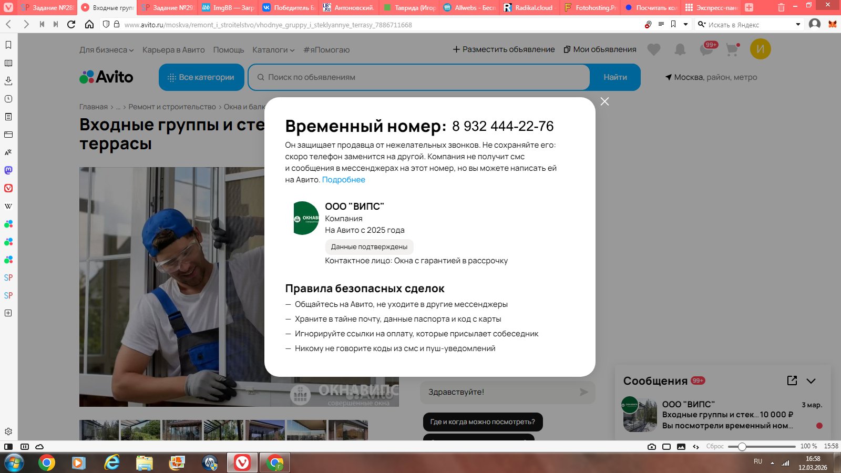Screen dimensions: 841x473
Task: Open the 'Помощь' link
Action: 229,50
